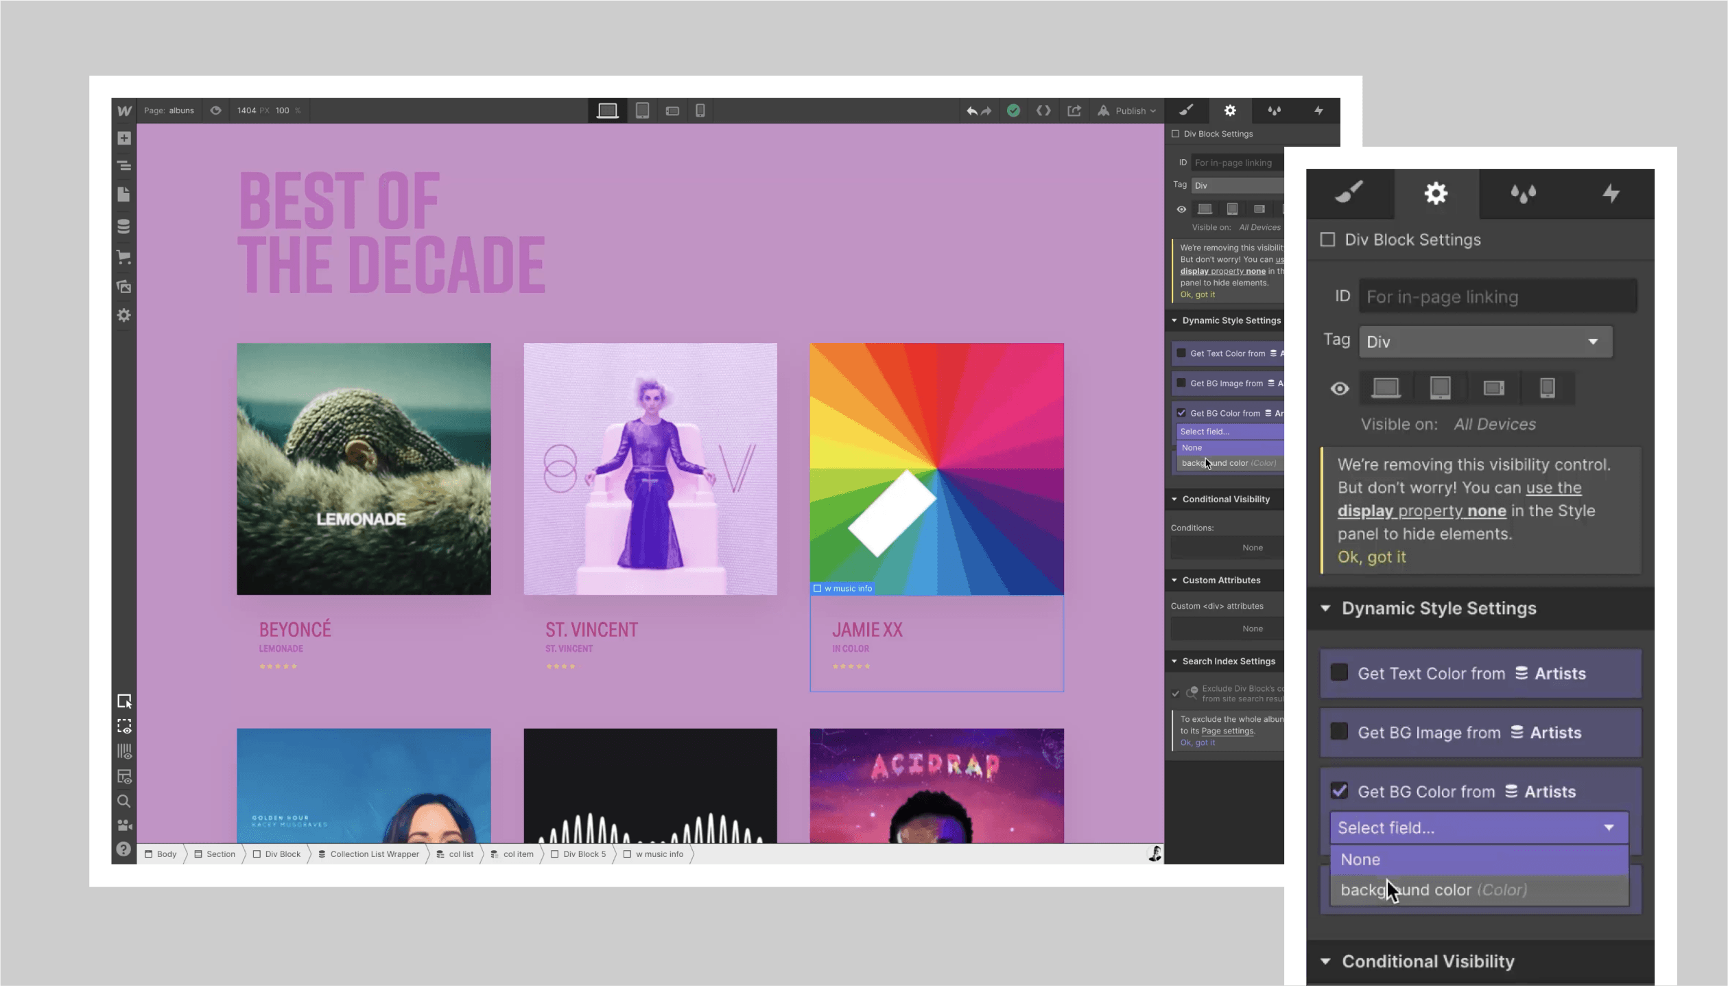
Task: Open the Page settings link
Action: [1228, 731]
